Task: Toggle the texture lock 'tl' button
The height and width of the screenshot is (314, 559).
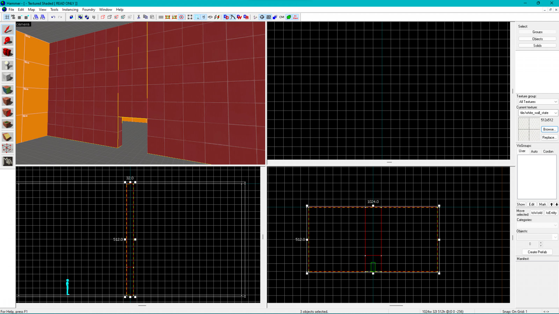Action: (204, 17)
